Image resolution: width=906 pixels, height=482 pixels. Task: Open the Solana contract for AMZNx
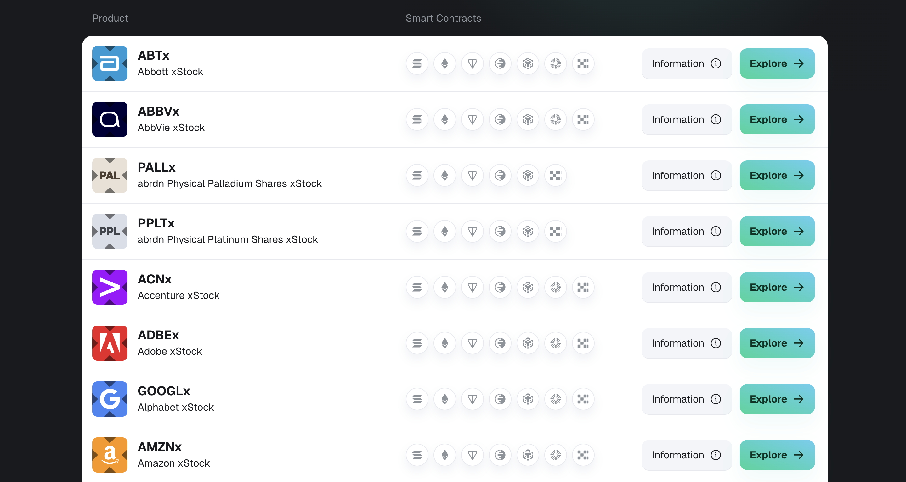[x=417, y=455]
